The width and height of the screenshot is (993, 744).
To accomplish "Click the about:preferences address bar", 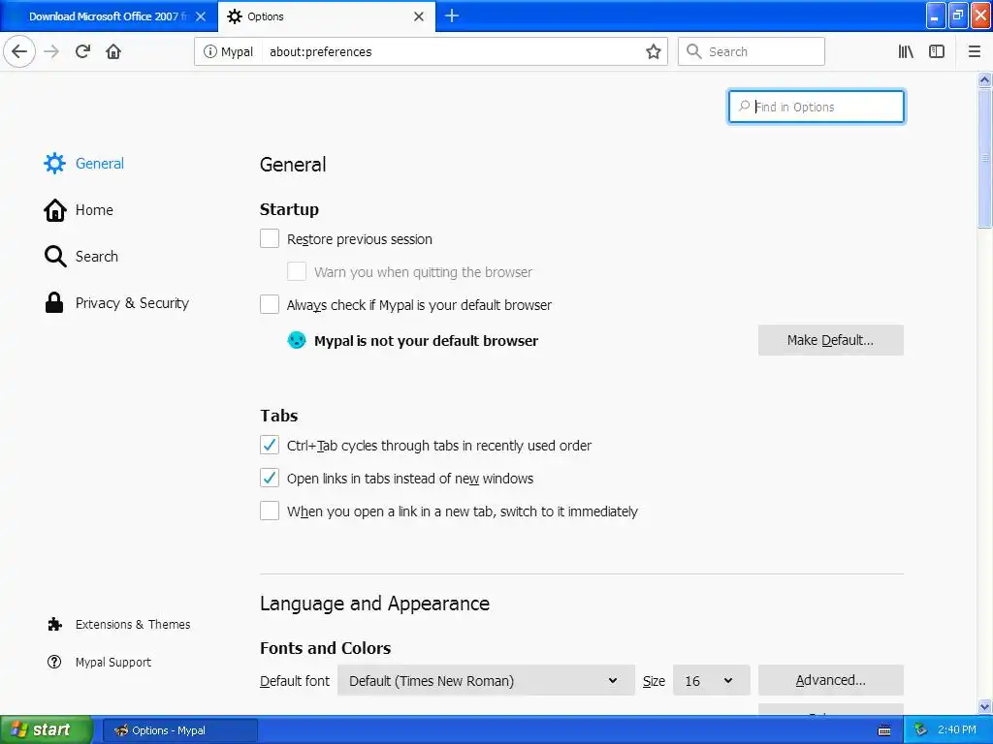I will point(431,52).
